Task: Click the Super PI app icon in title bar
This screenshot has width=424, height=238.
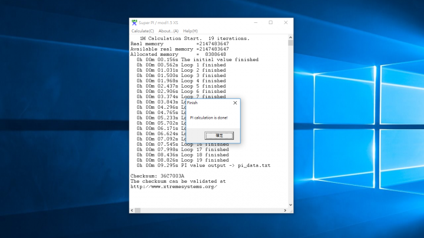Action: (x=134, y=23)
